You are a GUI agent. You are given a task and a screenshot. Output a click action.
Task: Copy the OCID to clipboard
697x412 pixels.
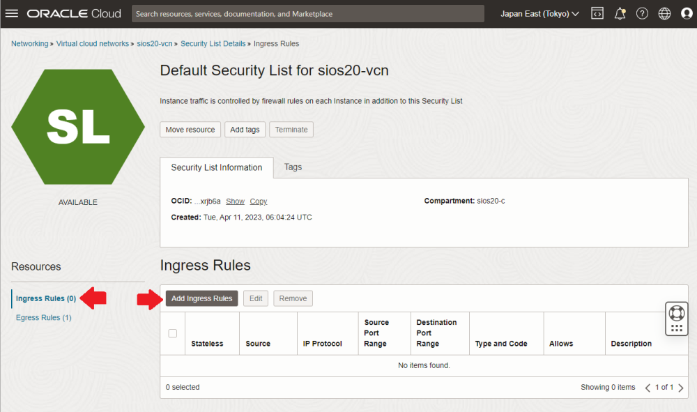pyautogui.click(x=258, y=201)
